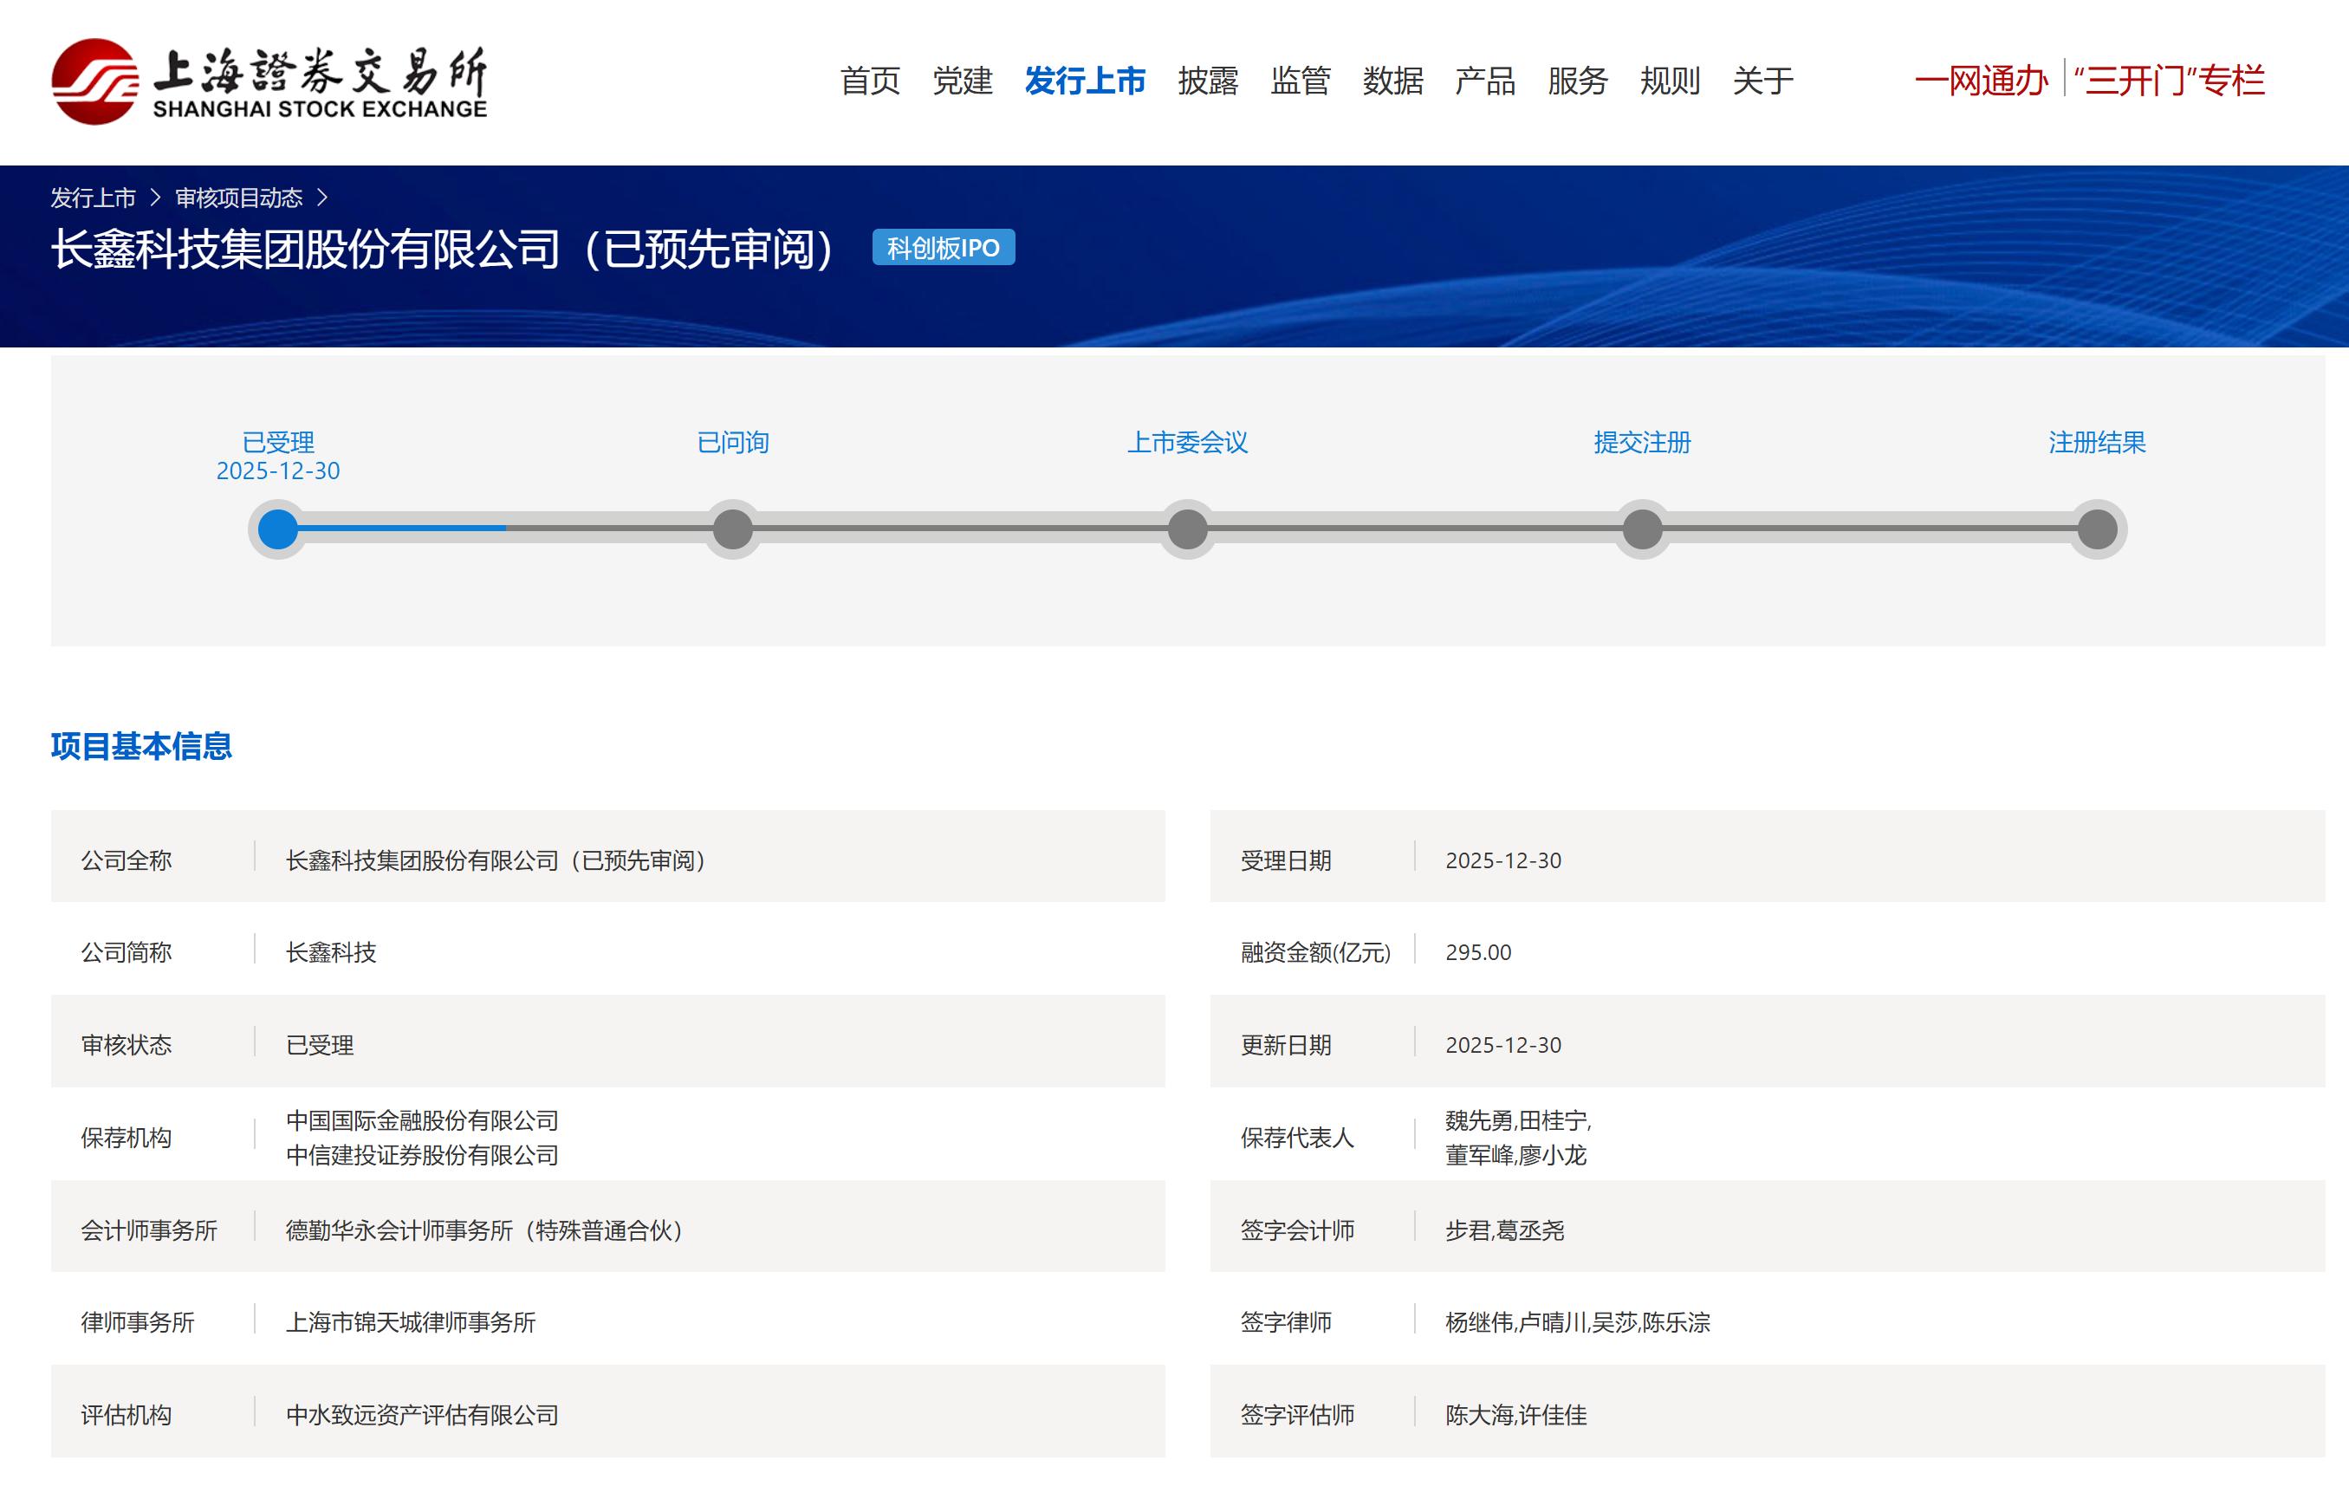Open the 首页 menu item

point(870,81)
